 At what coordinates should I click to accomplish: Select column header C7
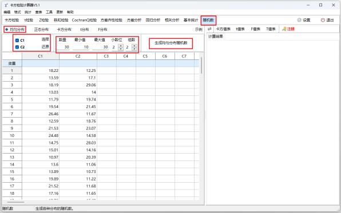(184, 56)
